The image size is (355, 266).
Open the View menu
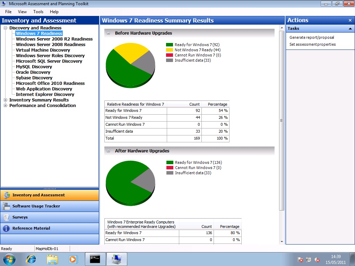[22, 12]
